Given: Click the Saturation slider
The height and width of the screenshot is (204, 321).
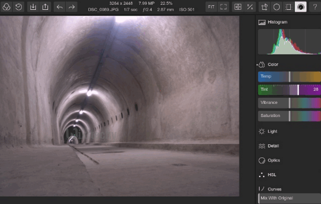Looking at the screenshot, I should [x=289, y=116].
